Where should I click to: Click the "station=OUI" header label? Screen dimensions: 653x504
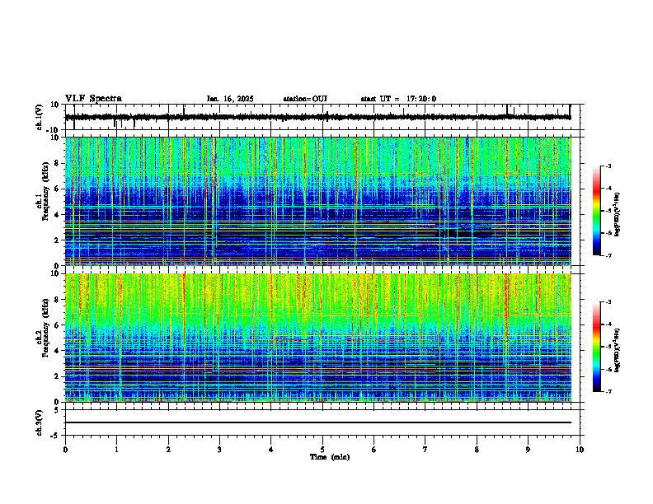[x=305, y=99]
